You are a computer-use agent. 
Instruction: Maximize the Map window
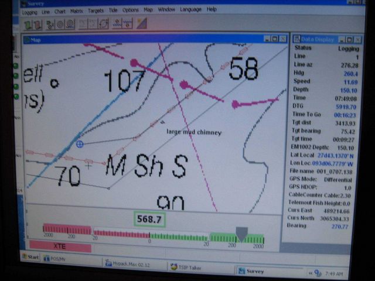(275, 39)
